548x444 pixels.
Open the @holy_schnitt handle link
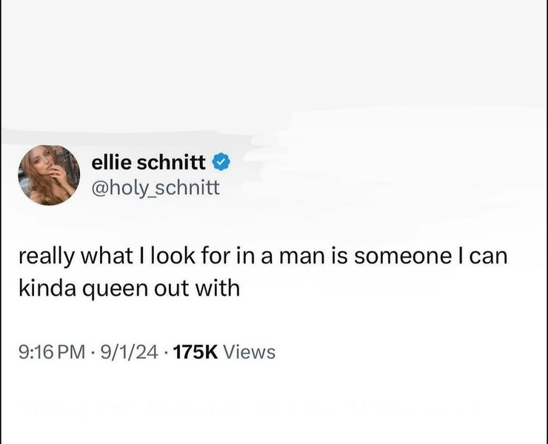tap(155, 188)
